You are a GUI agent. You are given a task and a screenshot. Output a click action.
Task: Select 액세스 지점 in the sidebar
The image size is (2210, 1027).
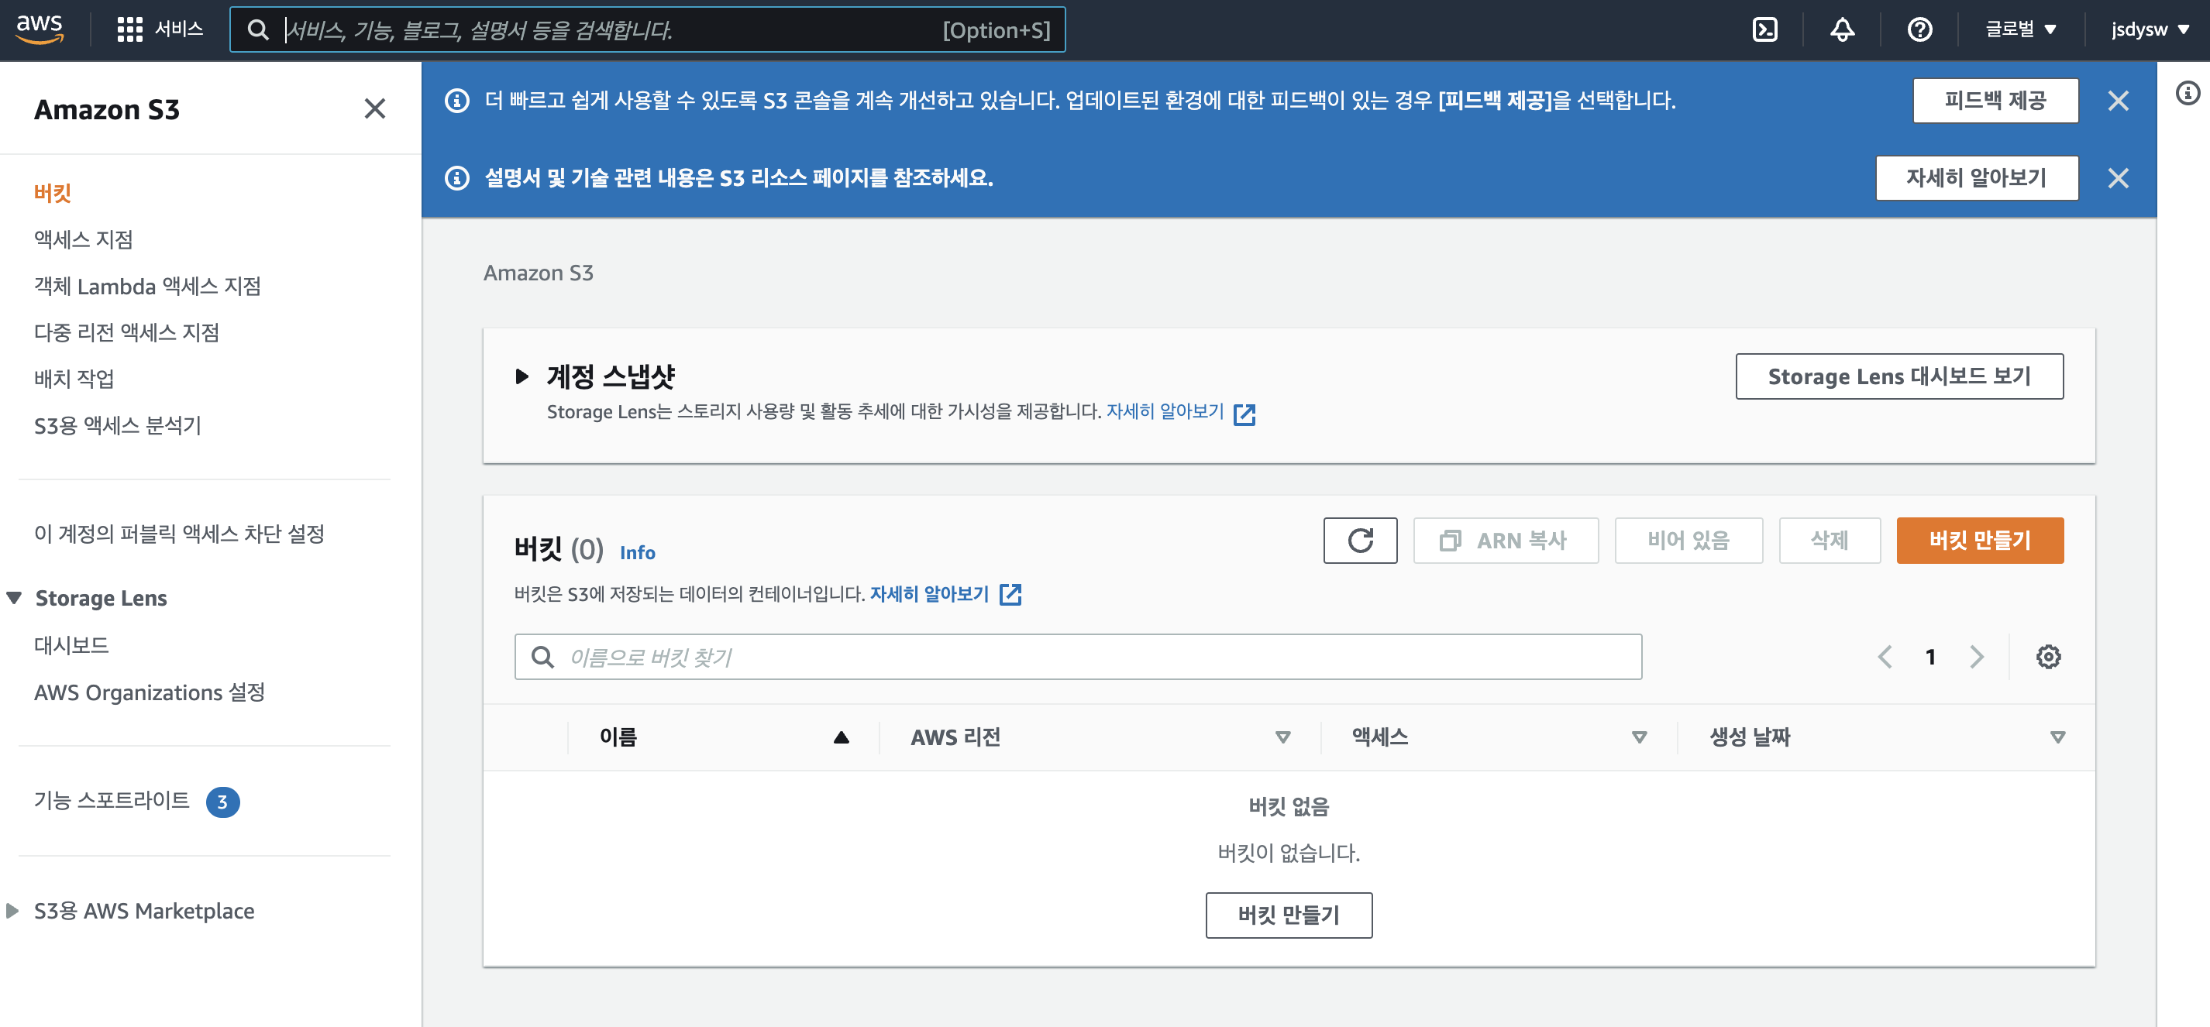83,239
